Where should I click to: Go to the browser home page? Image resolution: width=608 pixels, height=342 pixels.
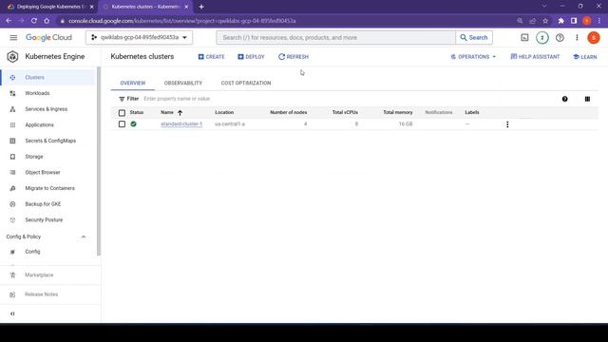(47, 21)
